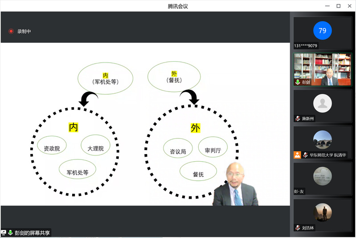The image size is (356, 238).
Task: Click the 彭剑的屏幕共享 label
Action: [33, 233]
